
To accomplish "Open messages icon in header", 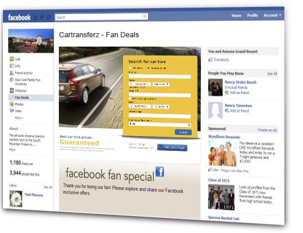I will 42,17.
